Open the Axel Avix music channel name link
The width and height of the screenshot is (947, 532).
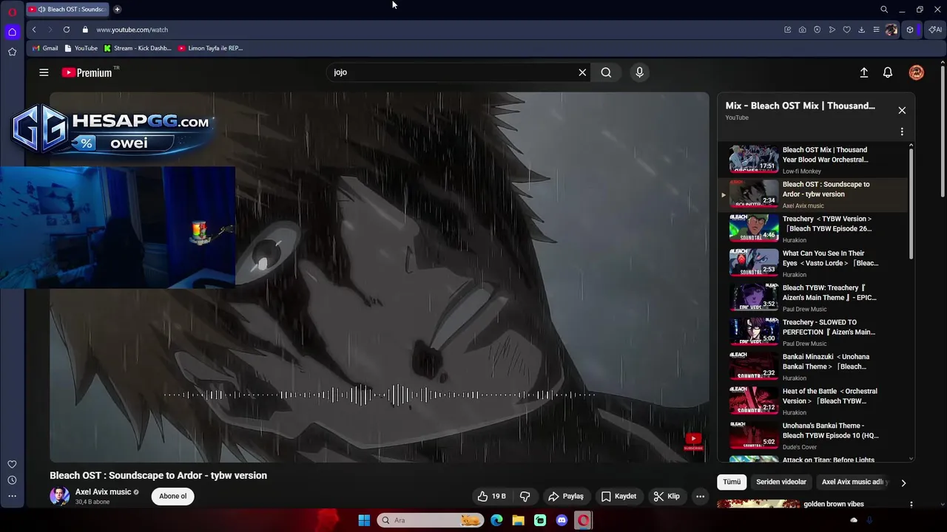pyautogui.click(x=103, y=492)
